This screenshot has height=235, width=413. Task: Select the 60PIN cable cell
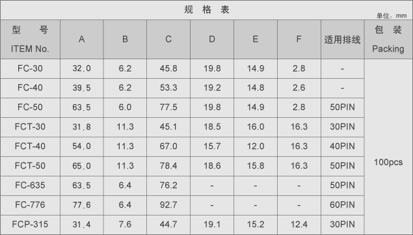(x=342, y=205)
